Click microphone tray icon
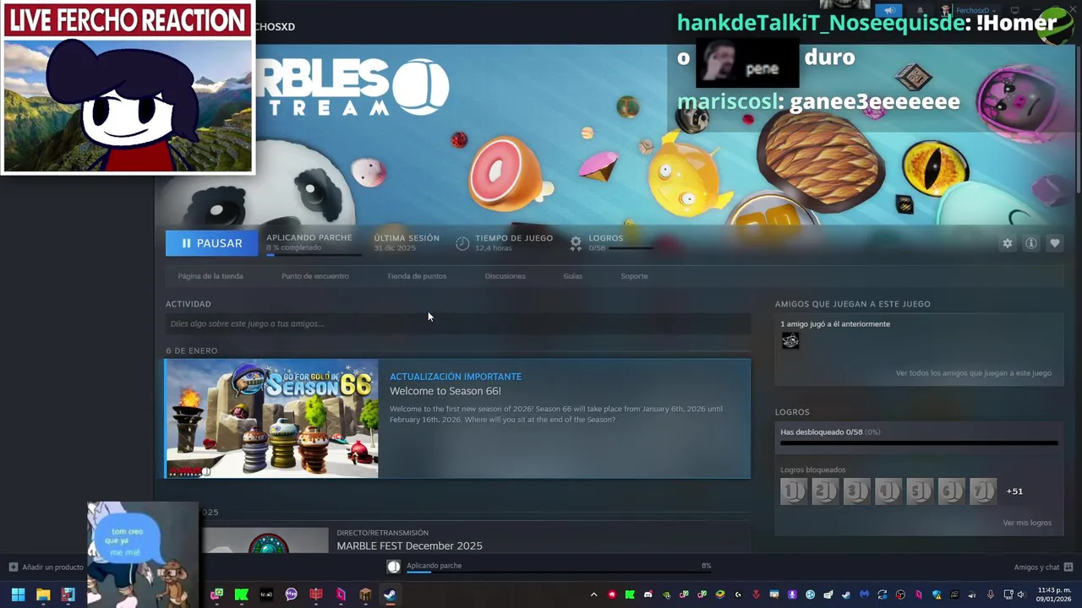The height and width of the screenshot is (608, 1082). [991, 594]
